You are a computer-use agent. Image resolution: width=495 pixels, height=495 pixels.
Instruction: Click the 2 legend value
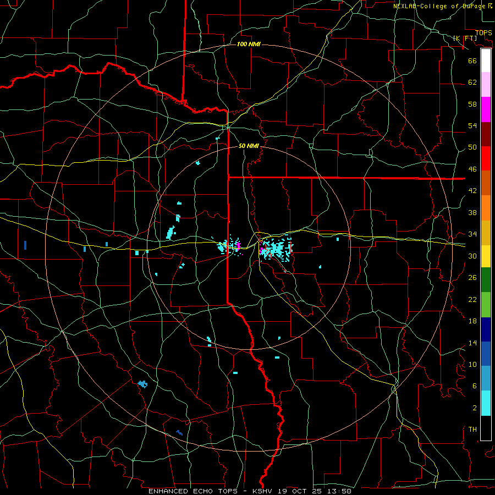pyautogui.click(x=475, y=408)
